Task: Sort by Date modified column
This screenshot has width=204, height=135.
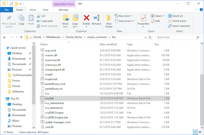Action: coord(108,44)
